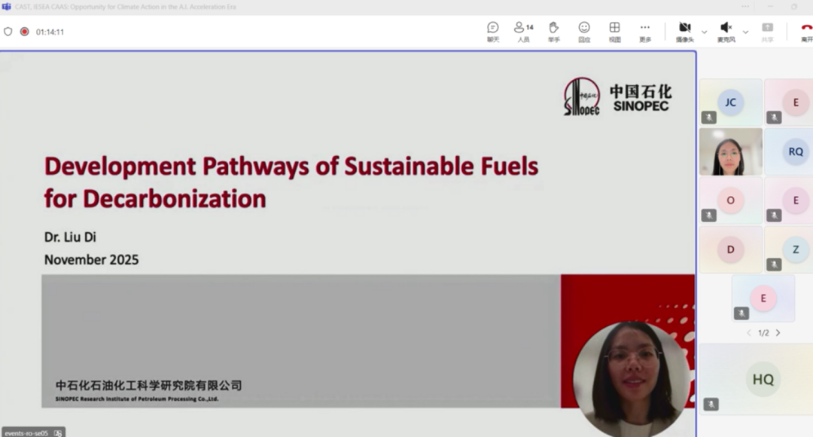The height and width of the screenshot is (437, 813).
Task: Open the chat (聊天) panel
Action: pos(493,31)
